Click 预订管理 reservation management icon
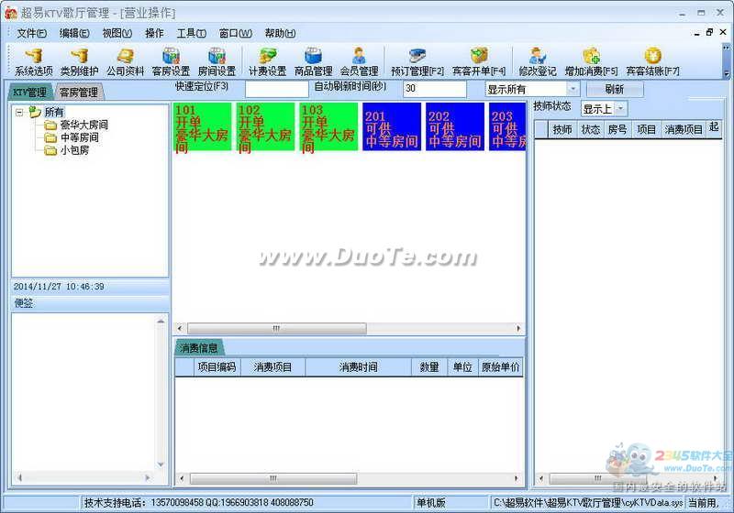The height and width of the screenshot is (513, 734). point(417,61)
